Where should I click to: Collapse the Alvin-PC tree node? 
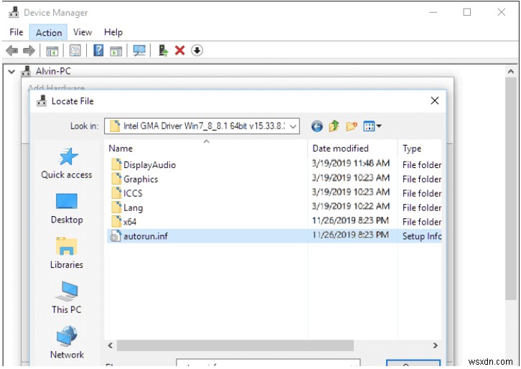coord(11,72)
